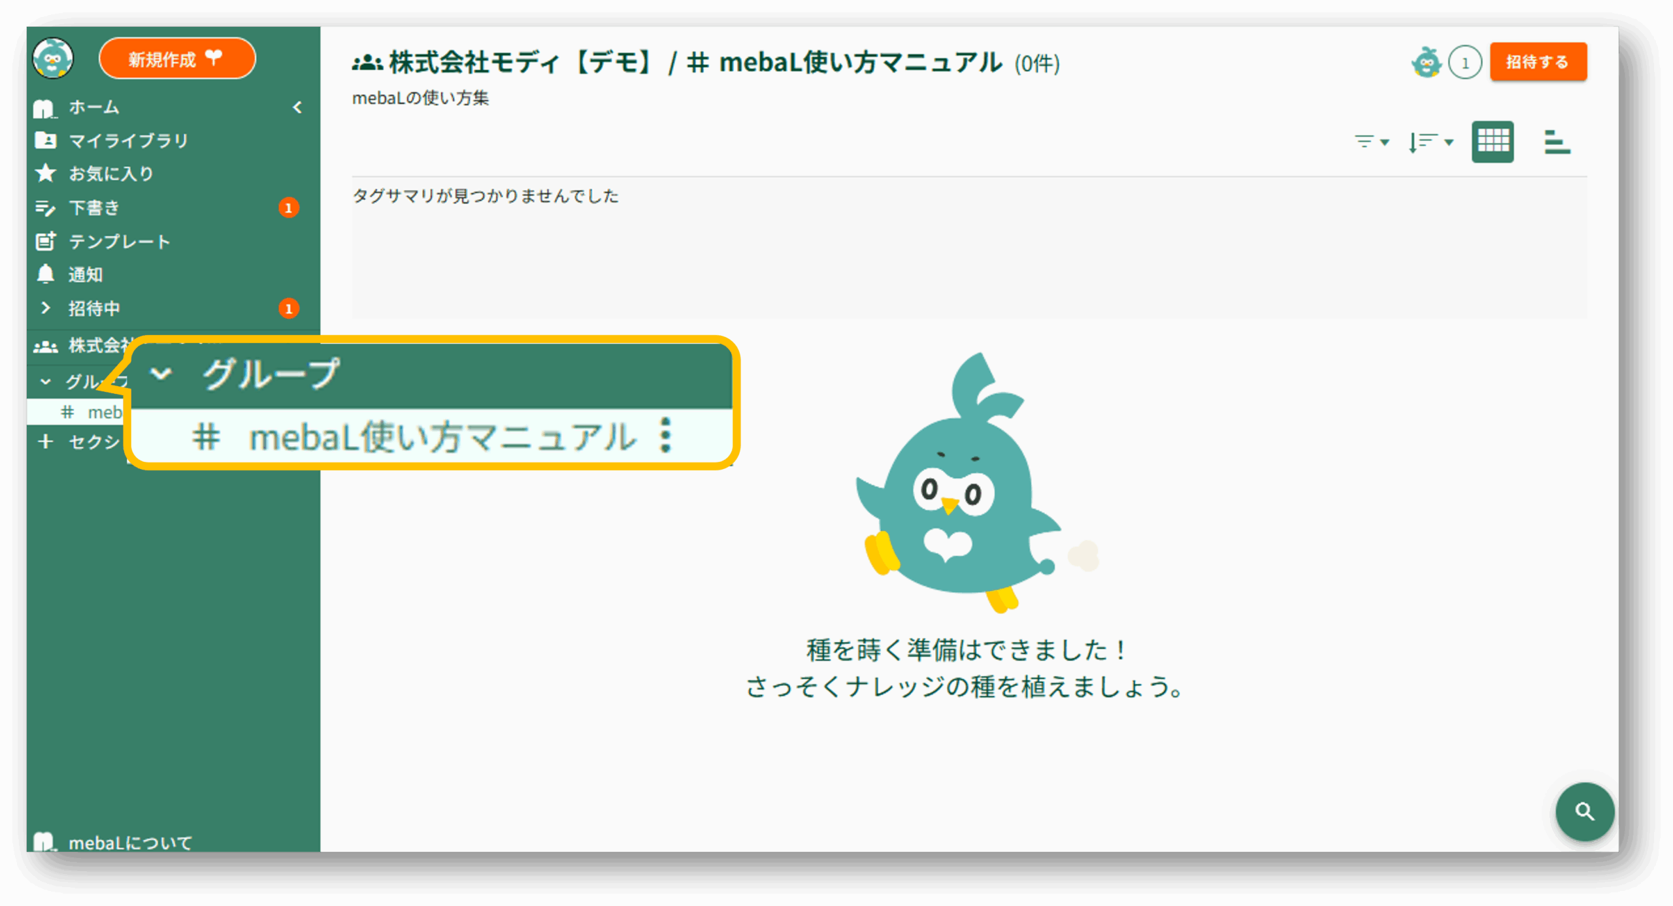Open 下書き drafts
Image resolution: width=1673 pixels, height=906 pixels.
coord(95,208)
